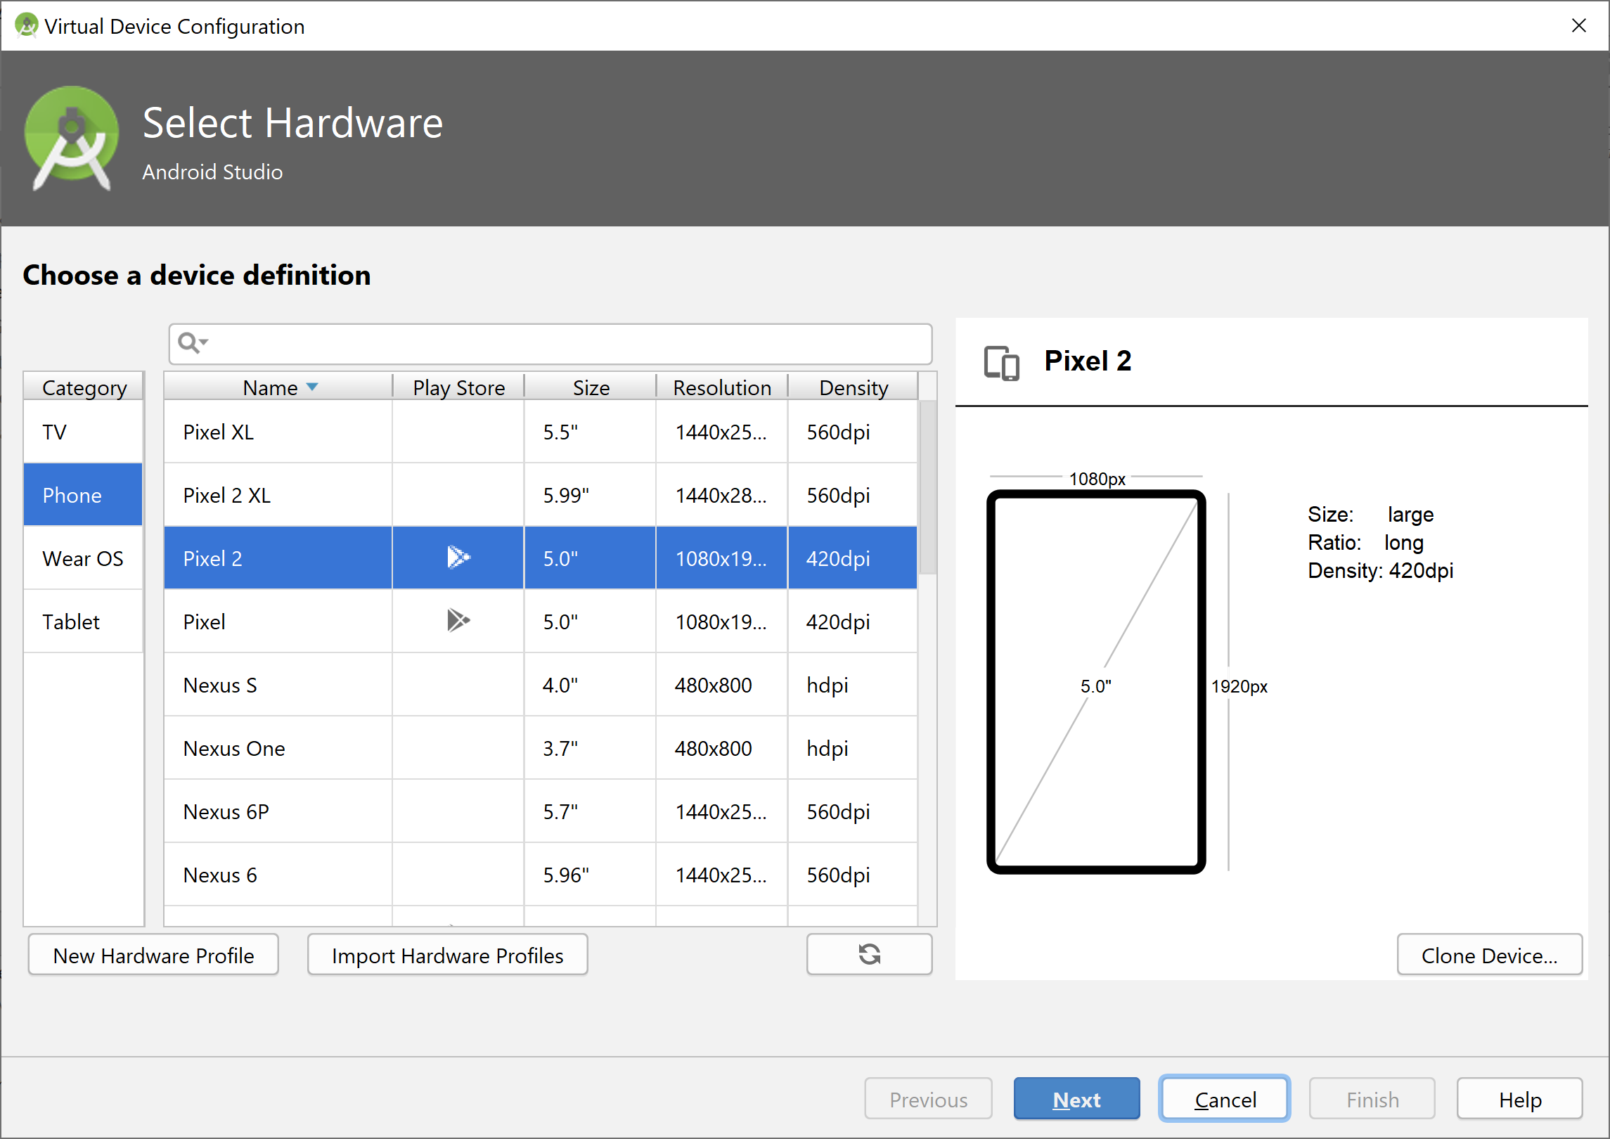Click 480x800 resolution in Nexus S row

point(721,684)
